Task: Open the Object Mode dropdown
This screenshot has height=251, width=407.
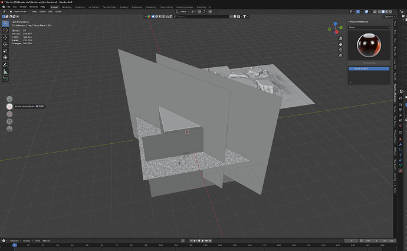Action: pos(19,12)
